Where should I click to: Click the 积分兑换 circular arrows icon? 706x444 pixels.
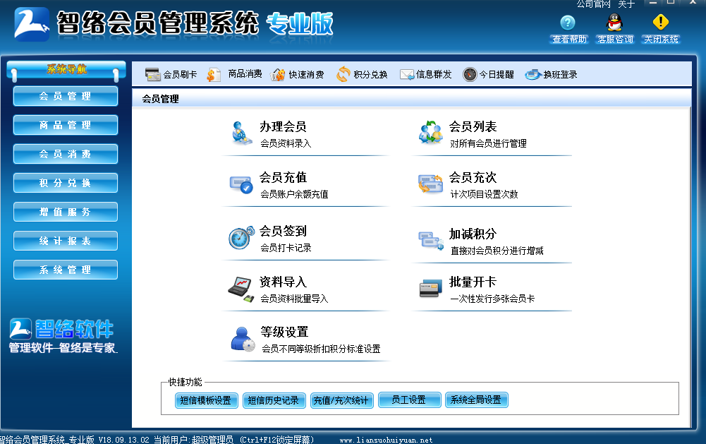point(343,74)
